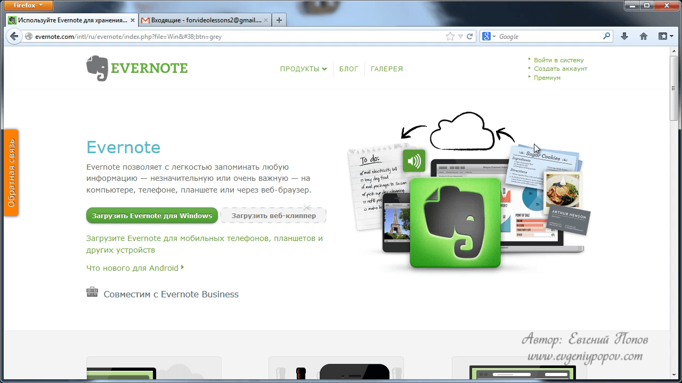682x383 pixels.
Task: Click the Войти в систему link
Action: tap(559, 60)
